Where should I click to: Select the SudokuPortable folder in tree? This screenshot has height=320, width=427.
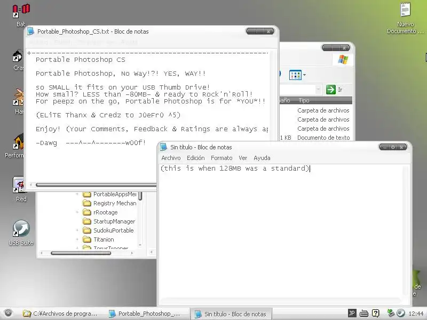[x=113, y=230]
